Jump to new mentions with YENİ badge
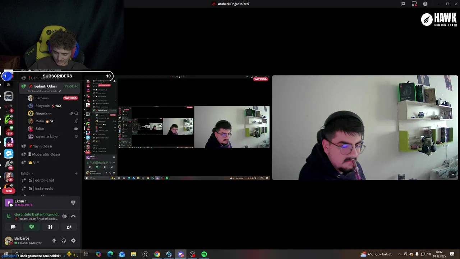Screen dimensions: 460x259 point(9,191)
